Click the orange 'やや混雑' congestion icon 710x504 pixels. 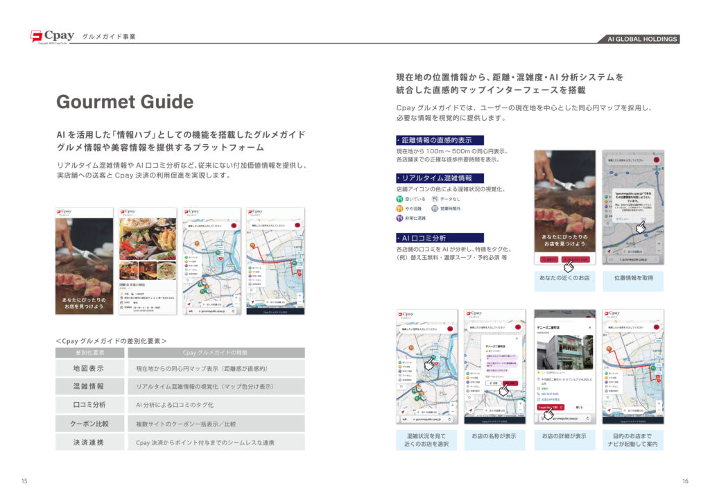(x=399, y=208)
